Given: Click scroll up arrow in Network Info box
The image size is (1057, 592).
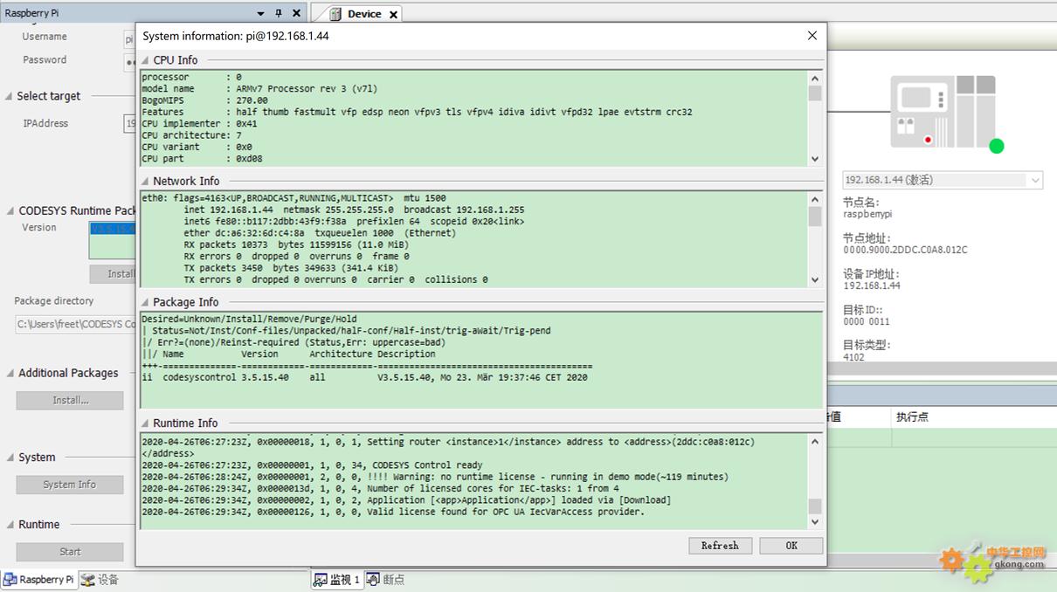Looking at the screenshot, I should (815, 198).
